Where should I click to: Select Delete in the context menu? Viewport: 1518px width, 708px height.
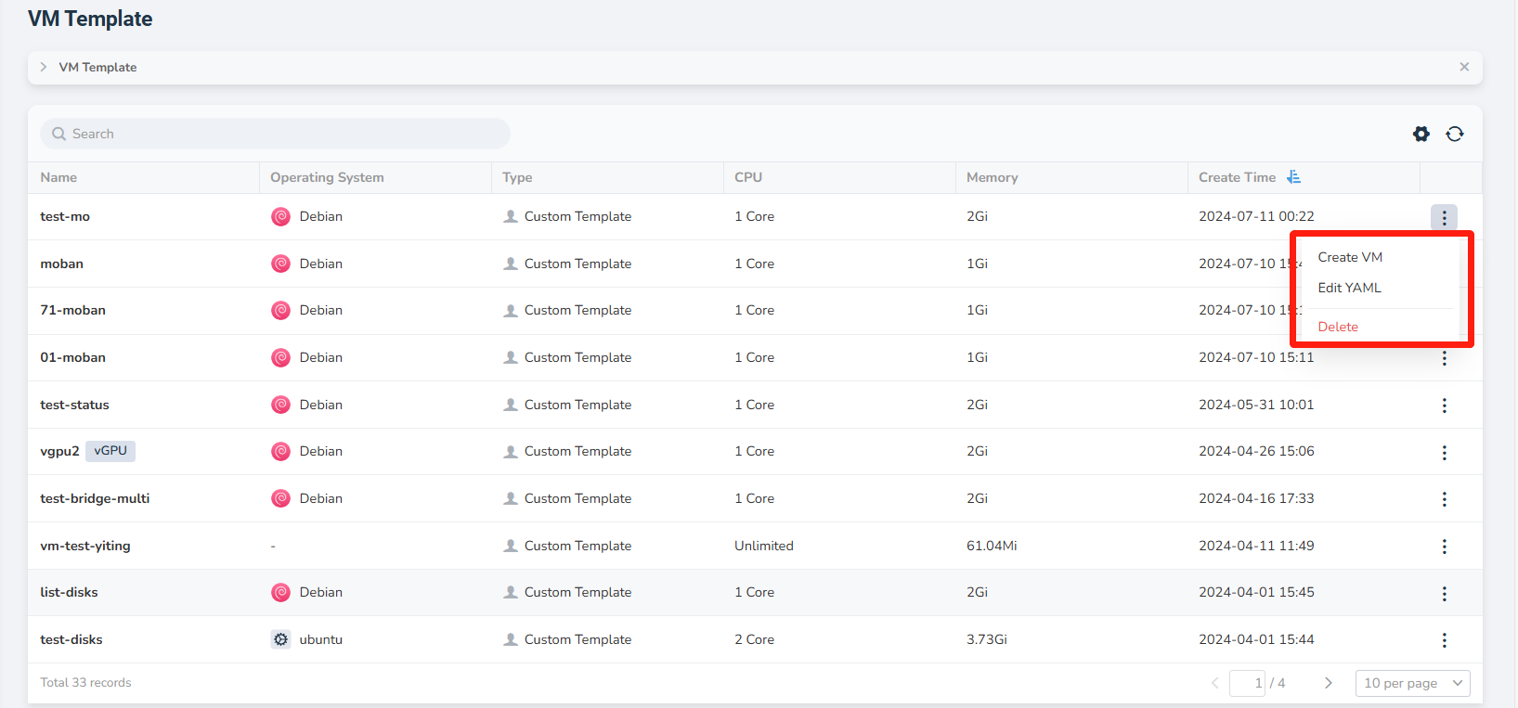[x=1337, y=327]
